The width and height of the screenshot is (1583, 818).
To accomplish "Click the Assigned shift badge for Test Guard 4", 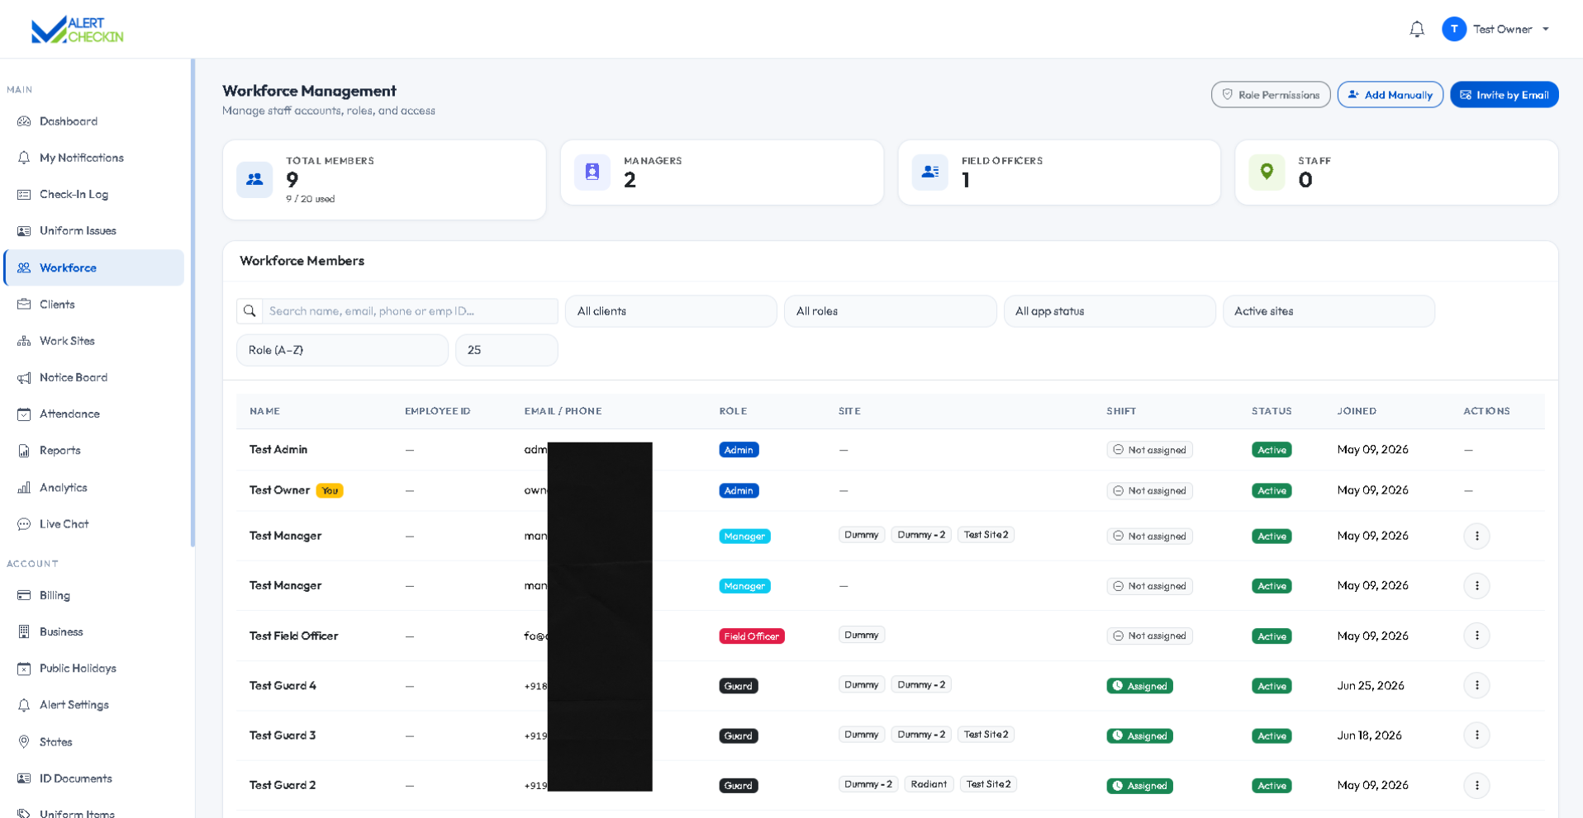I will 1139,686.
